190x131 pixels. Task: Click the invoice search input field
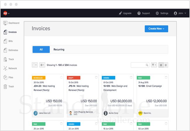pos(140,65)
